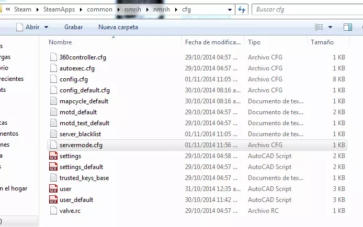Expand the arrow after common in path
This screenshot has width=363, height=227.
[x=119, y=10]
